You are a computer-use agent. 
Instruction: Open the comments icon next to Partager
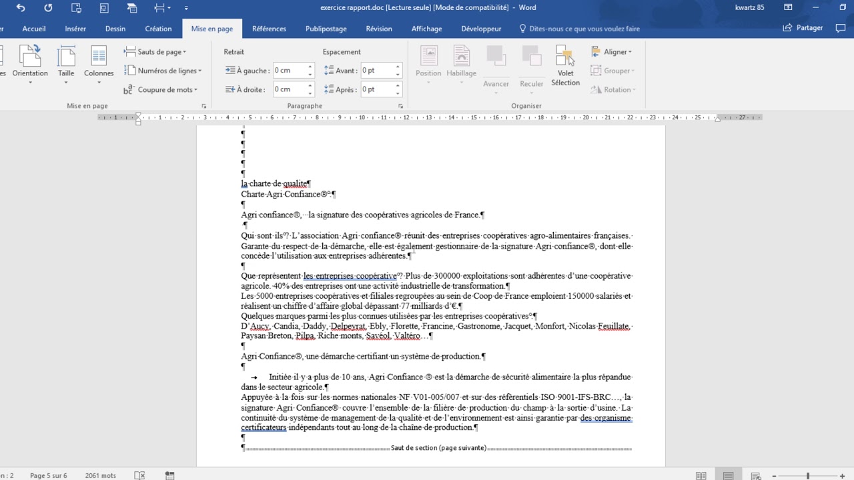841,28
